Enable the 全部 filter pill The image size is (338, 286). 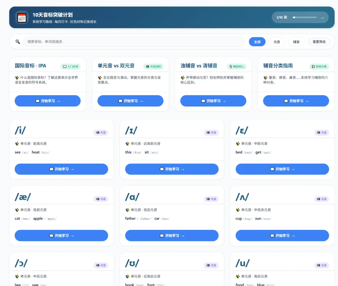point(257,42)
